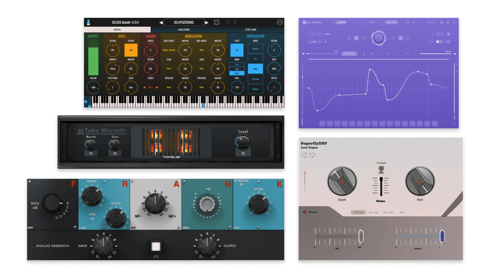Click panflow redo arrow icon
Viewport: 490px width, 275px height.
[x=414, y=22]
